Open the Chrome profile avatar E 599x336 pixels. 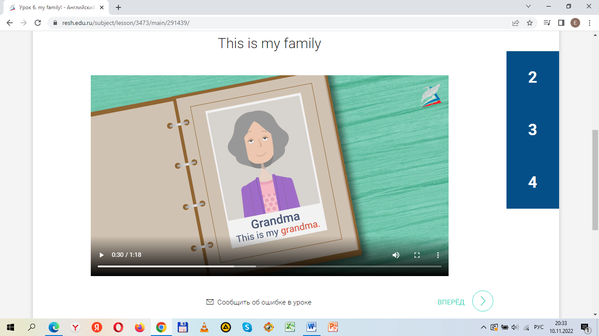coord(575,23)
